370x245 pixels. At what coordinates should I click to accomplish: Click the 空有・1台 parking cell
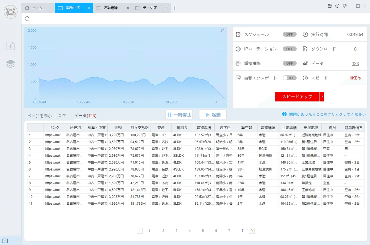pos(353,169)
